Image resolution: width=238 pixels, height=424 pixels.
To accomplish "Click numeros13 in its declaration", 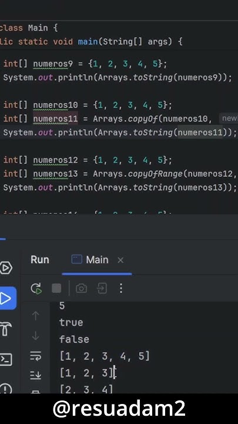I will pos(55,174).
